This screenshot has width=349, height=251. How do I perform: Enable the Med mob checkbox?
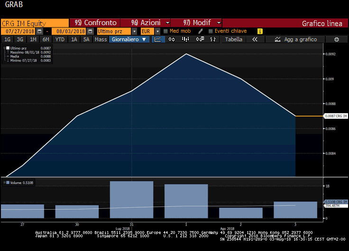[165, 31]
